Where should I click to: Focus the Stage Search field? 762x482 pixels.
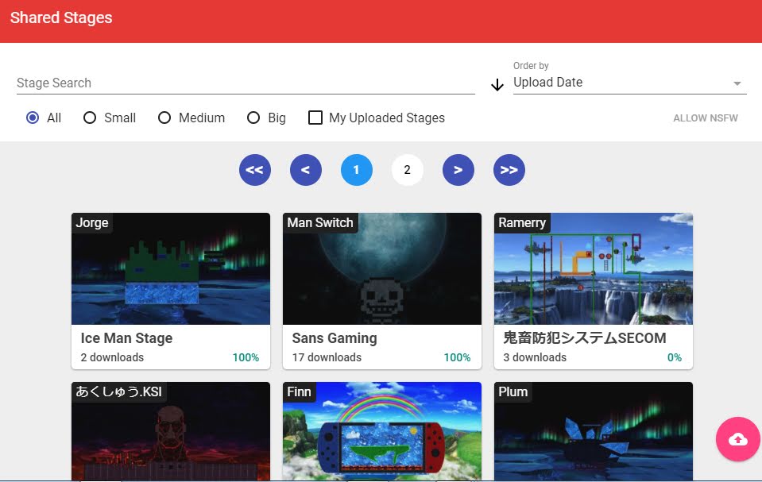coord(246,83)
